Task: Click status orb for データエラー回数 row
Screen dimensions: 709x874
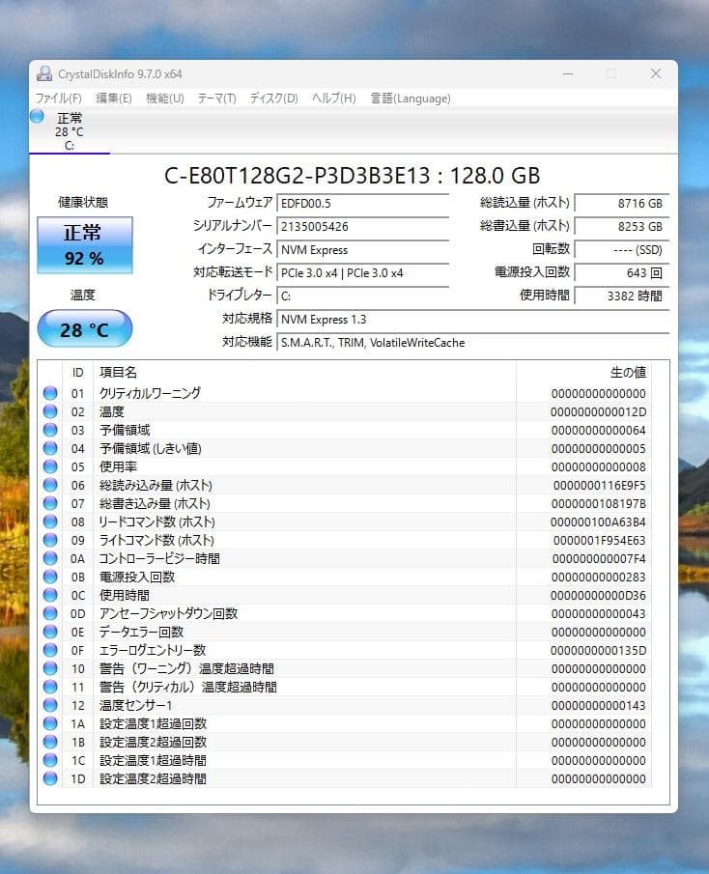Action: [x=50, y=632]
